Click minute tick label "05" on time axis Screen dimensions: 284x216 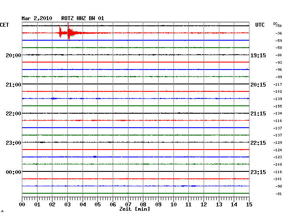coord(97,205)
